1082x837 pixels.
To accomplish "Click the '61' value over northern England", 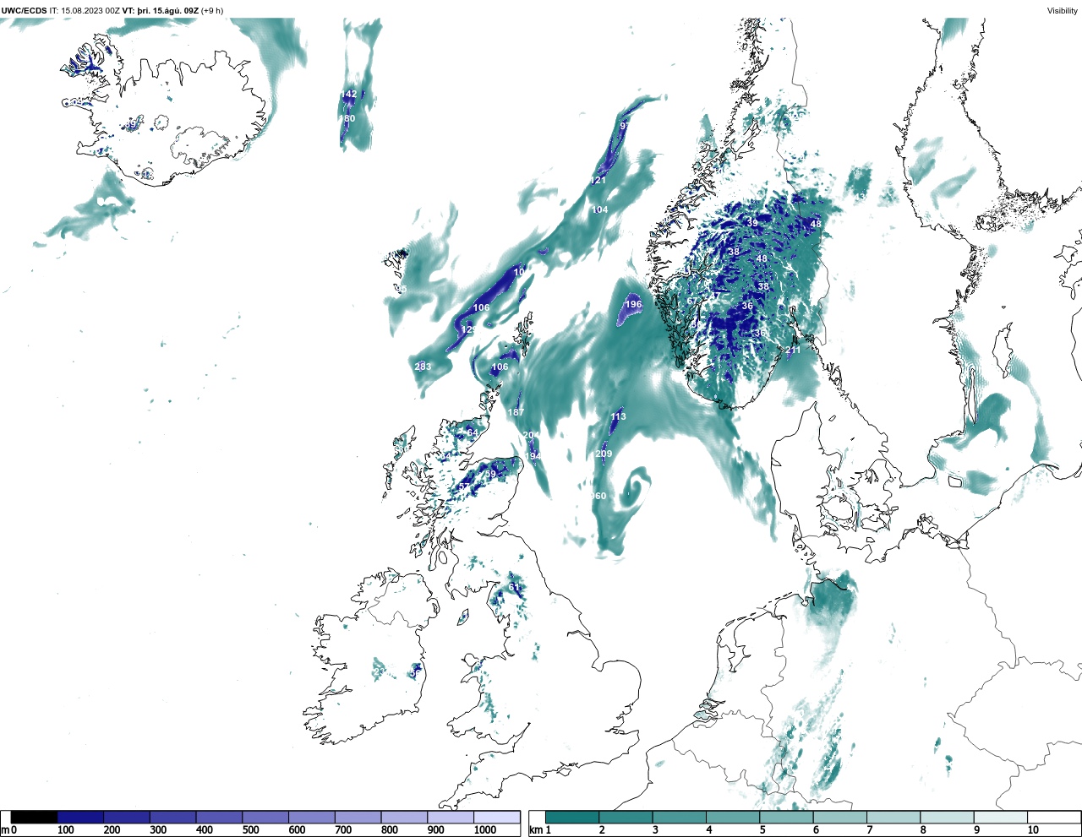I will [x=514, y=587].
